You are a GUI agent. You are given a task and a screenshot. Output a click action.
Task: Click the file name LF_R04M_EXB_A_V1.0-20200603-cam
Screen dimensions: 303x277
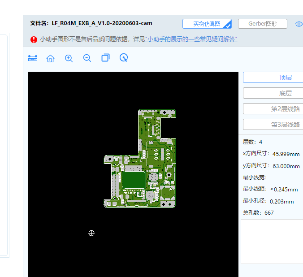(x=102, y=23)
